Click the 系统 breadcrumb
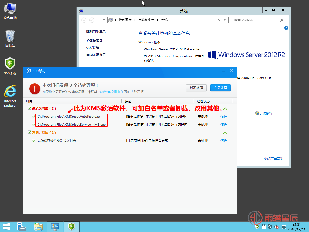This screenshot has height=232, width=309. click(x=164, y=20)
